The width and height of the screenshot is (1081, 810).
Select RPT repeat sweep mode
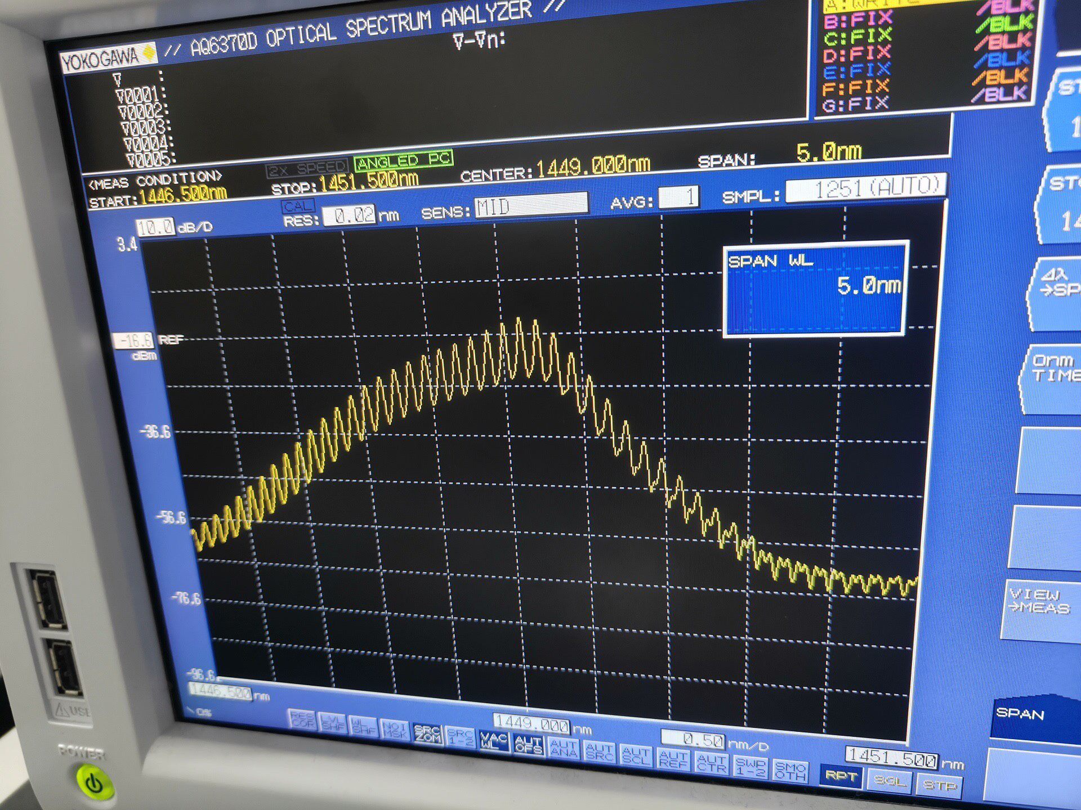point(841,777)
